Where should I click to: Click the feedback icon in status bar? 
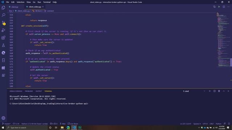pos(225,123)
